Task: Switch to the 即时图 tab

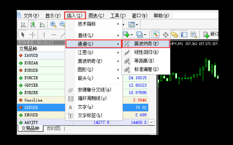Action: pyautogui.click(x=54, y=128)
